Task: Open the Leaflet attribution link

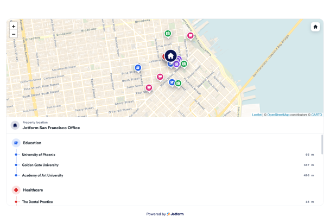Action: (257, 114)
